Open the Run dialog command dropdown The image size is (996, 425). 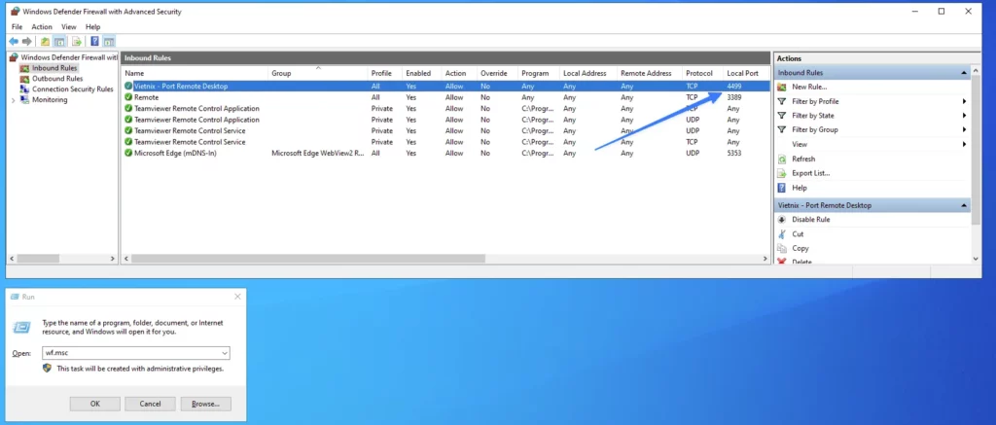[224, 353]
